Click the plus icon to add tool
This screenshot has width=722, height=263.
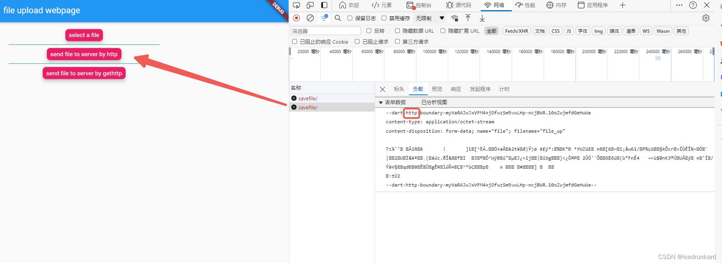(x=623, y=5)
